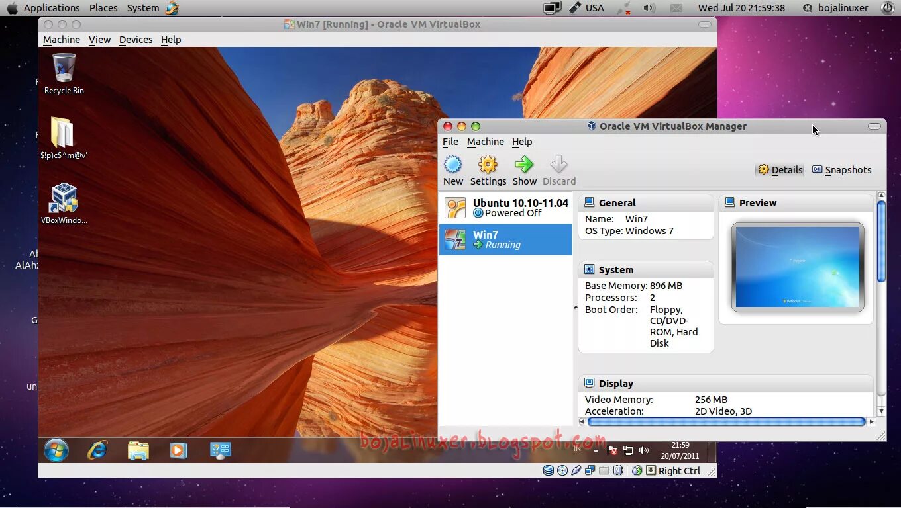The width and height of the screenshot is (901, 508).
Task: Click the shared folders status icon
Action: coord(604,470)
